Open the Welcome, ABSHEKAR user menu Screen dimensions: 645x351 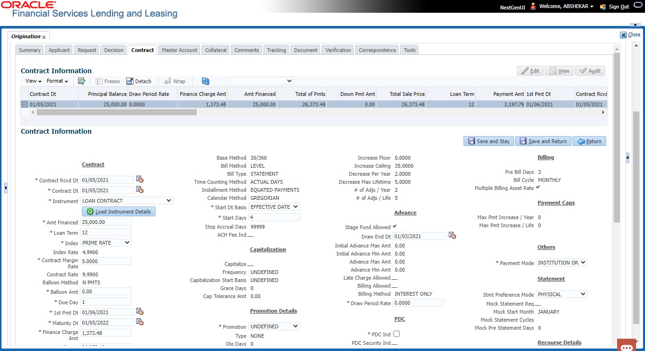[x=567, y=7]
